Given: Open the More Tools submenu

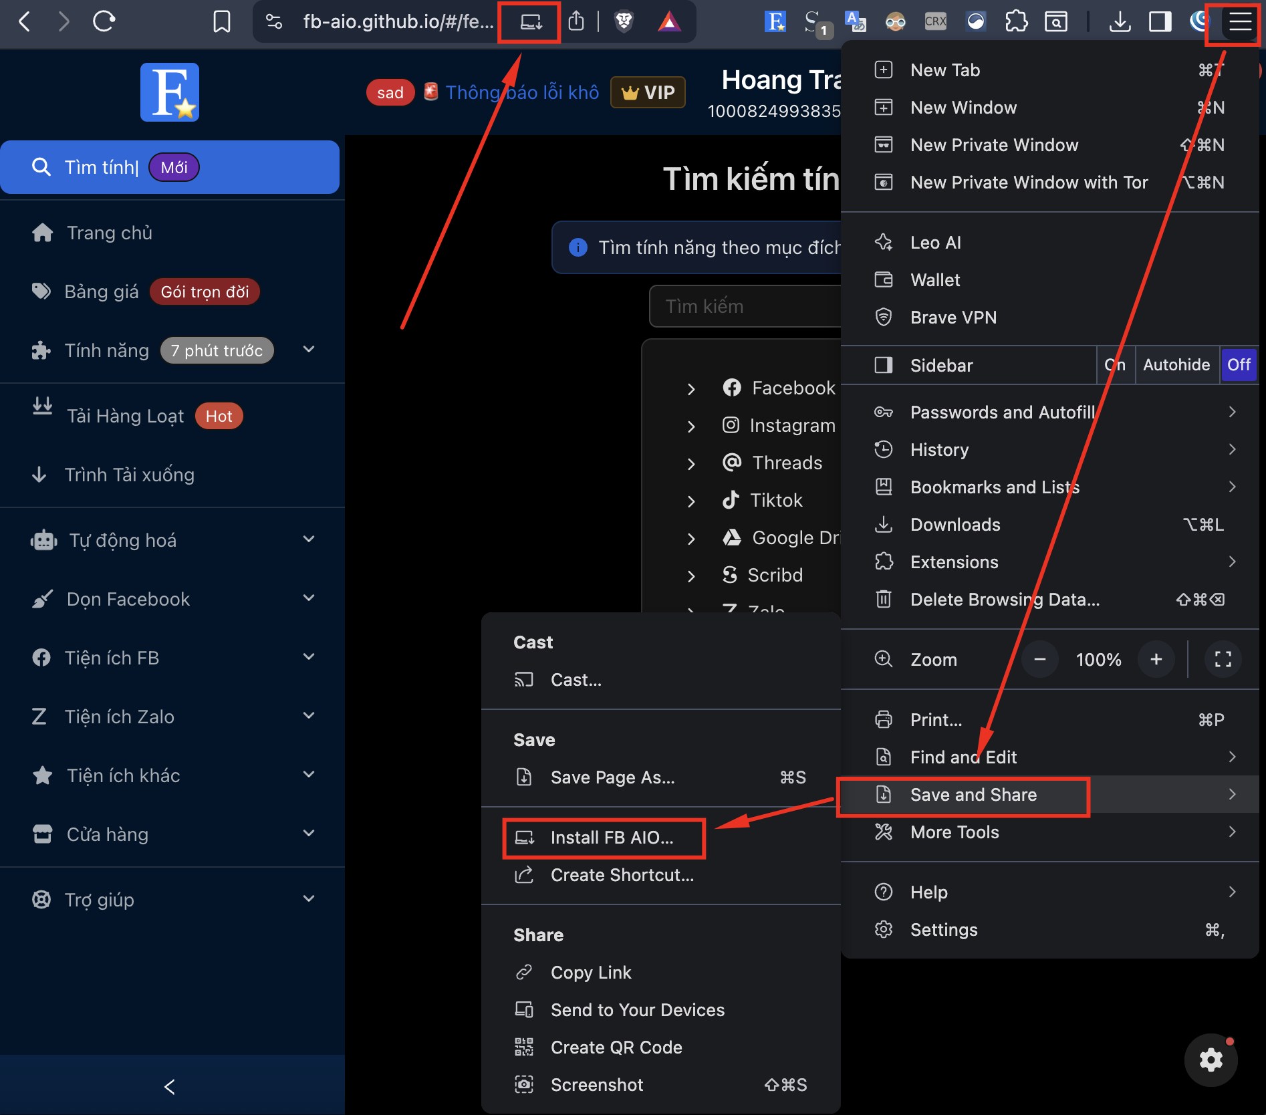Looking at the screenshot, I should [x=1049, y=832].
